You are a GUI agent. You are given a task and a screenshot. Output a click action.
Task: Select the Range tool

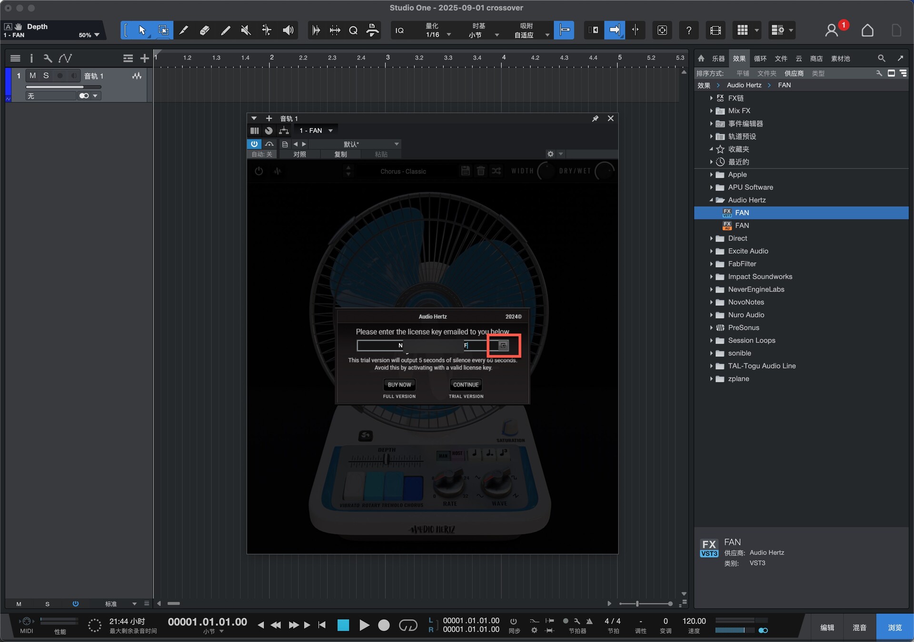163,30
